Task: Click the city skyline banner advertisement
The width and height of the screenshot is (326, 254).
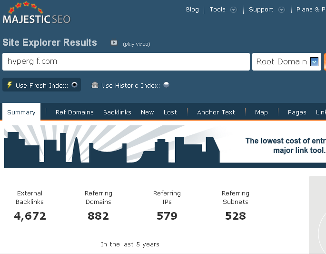Action: (165, 147)
